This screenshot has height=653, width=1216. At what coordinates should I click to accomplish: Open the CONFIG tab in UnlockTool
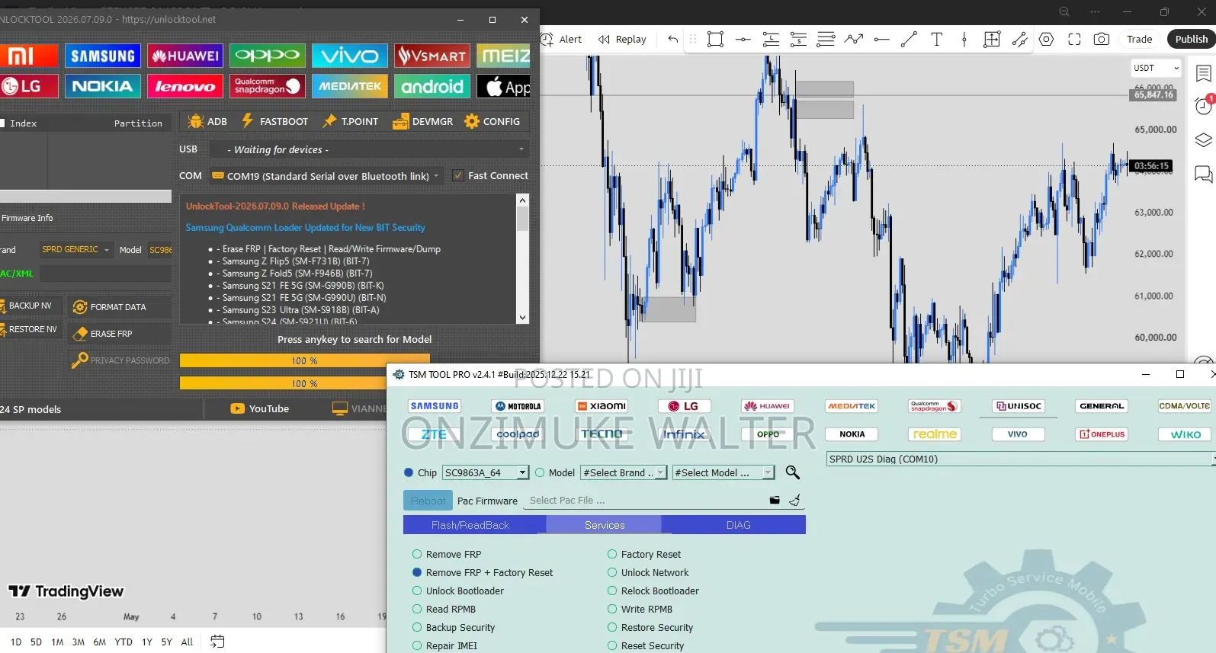pos(492,121)
